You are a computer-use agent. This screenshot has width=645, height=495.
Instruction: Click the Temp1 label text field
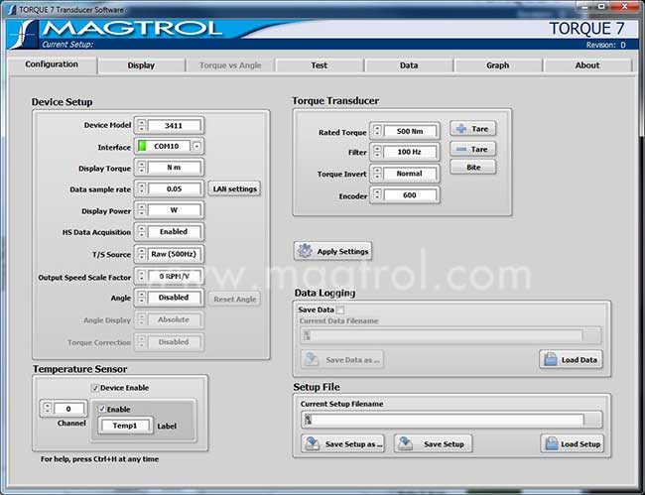click(125, 426)
